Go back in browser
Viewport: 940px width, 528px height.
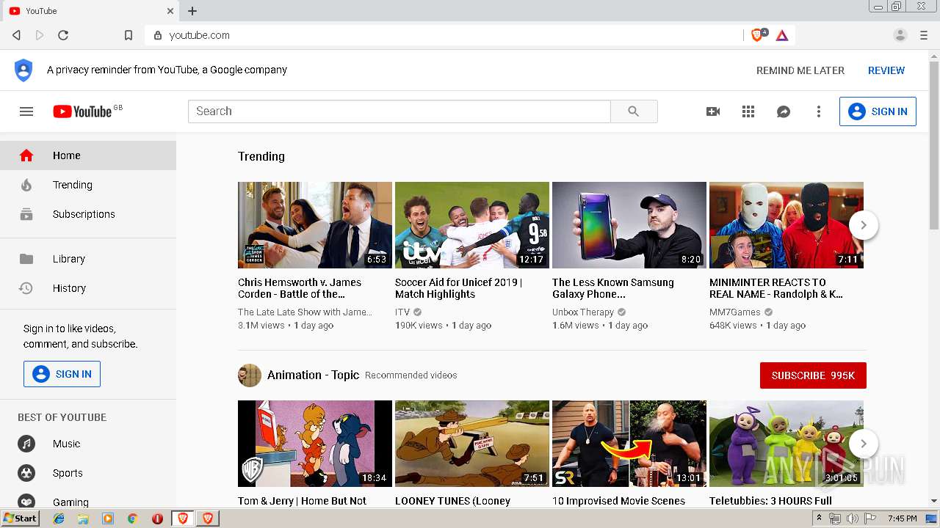click(17, 35)
